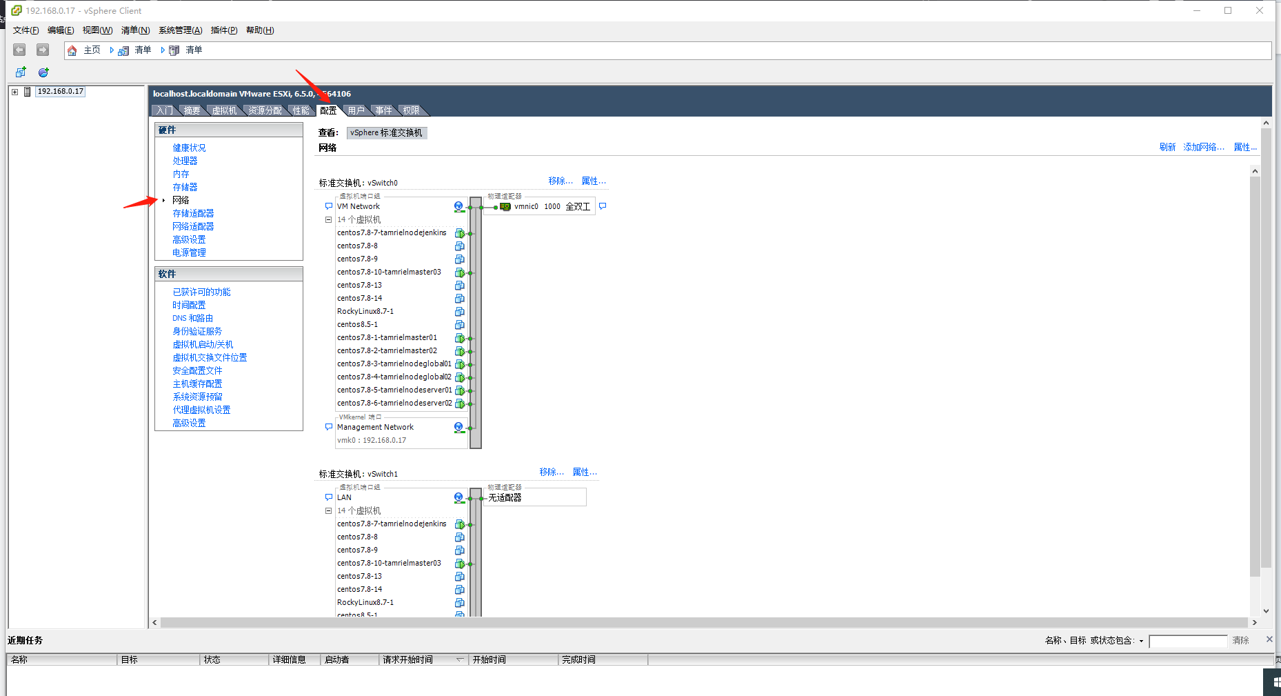Open 健康状况 in hardware list
Viewport: 1281px width, 696px height.
189,148
